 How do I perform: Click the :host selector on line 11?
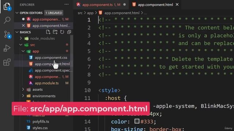click(113, 98)
